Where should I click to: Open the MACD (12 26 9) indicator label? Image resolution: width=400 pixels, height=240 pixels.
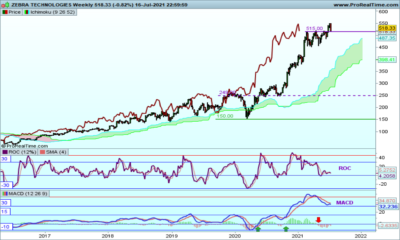(x=28, y=194)
